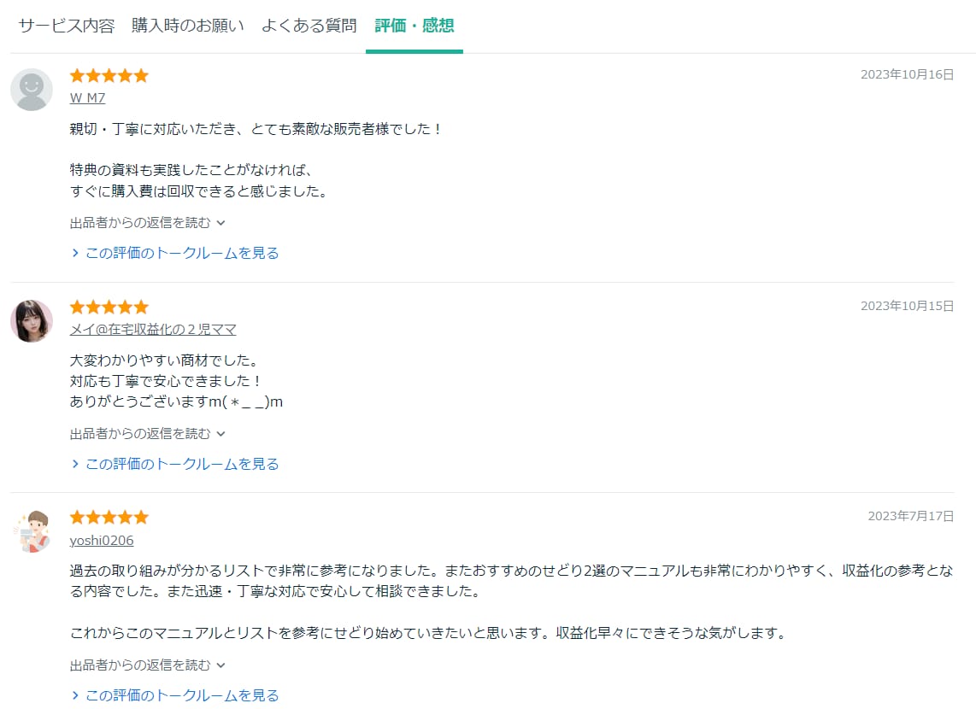Open W M7's default avatar icon
Image resolution: width=976 pixels, height=709 pixels.
pyautogui.click(x=32, y=90)
